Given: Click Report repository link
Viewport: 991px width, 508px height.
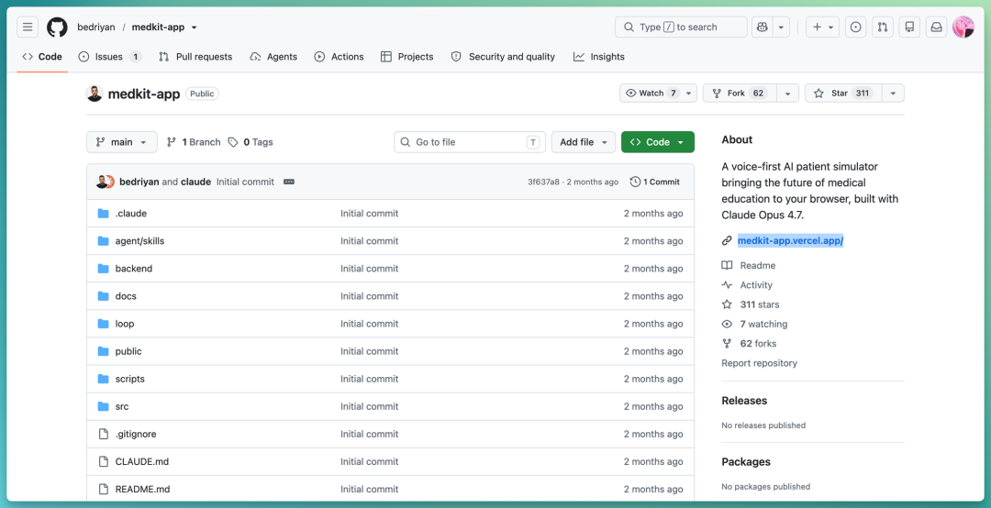Looking at the screenshot, I should coord(759,363).
